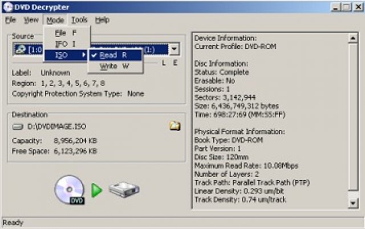Choose IFO mode from Mode menu
The image size is (365, 229).
pos(67,44)
